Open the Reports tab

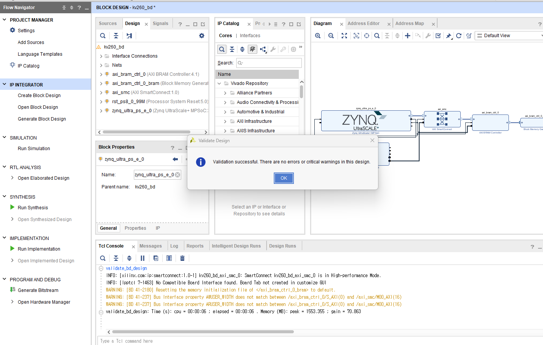195,246
